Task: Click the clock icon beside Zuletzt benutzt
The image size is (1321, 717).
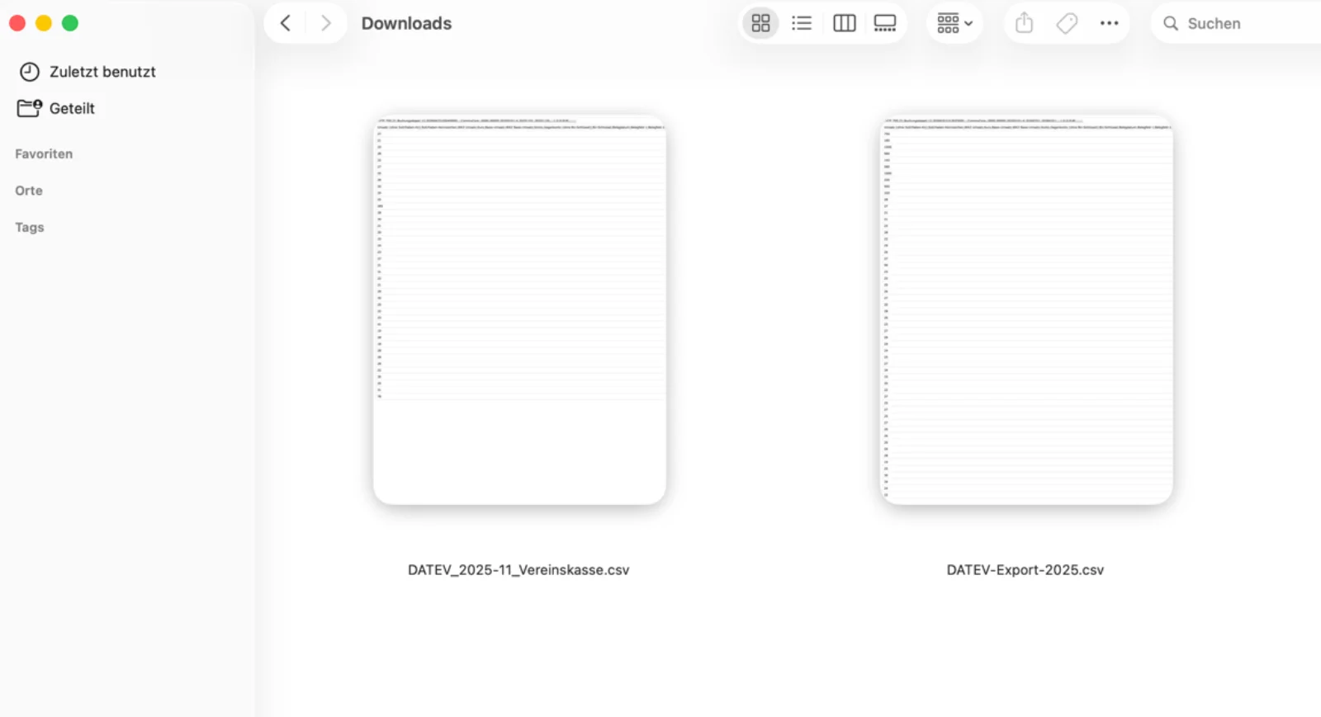Action: point(30,72)
